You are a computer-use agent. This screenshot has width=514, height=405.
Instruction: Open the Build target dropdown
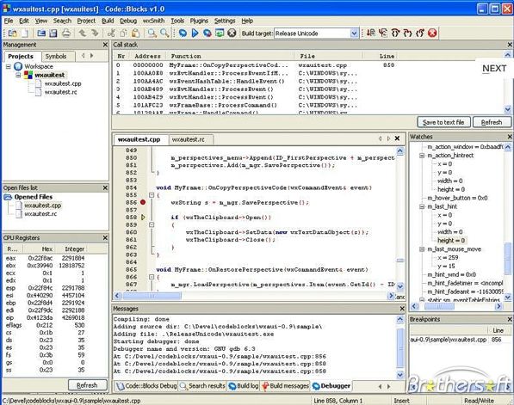click(354, 33)
